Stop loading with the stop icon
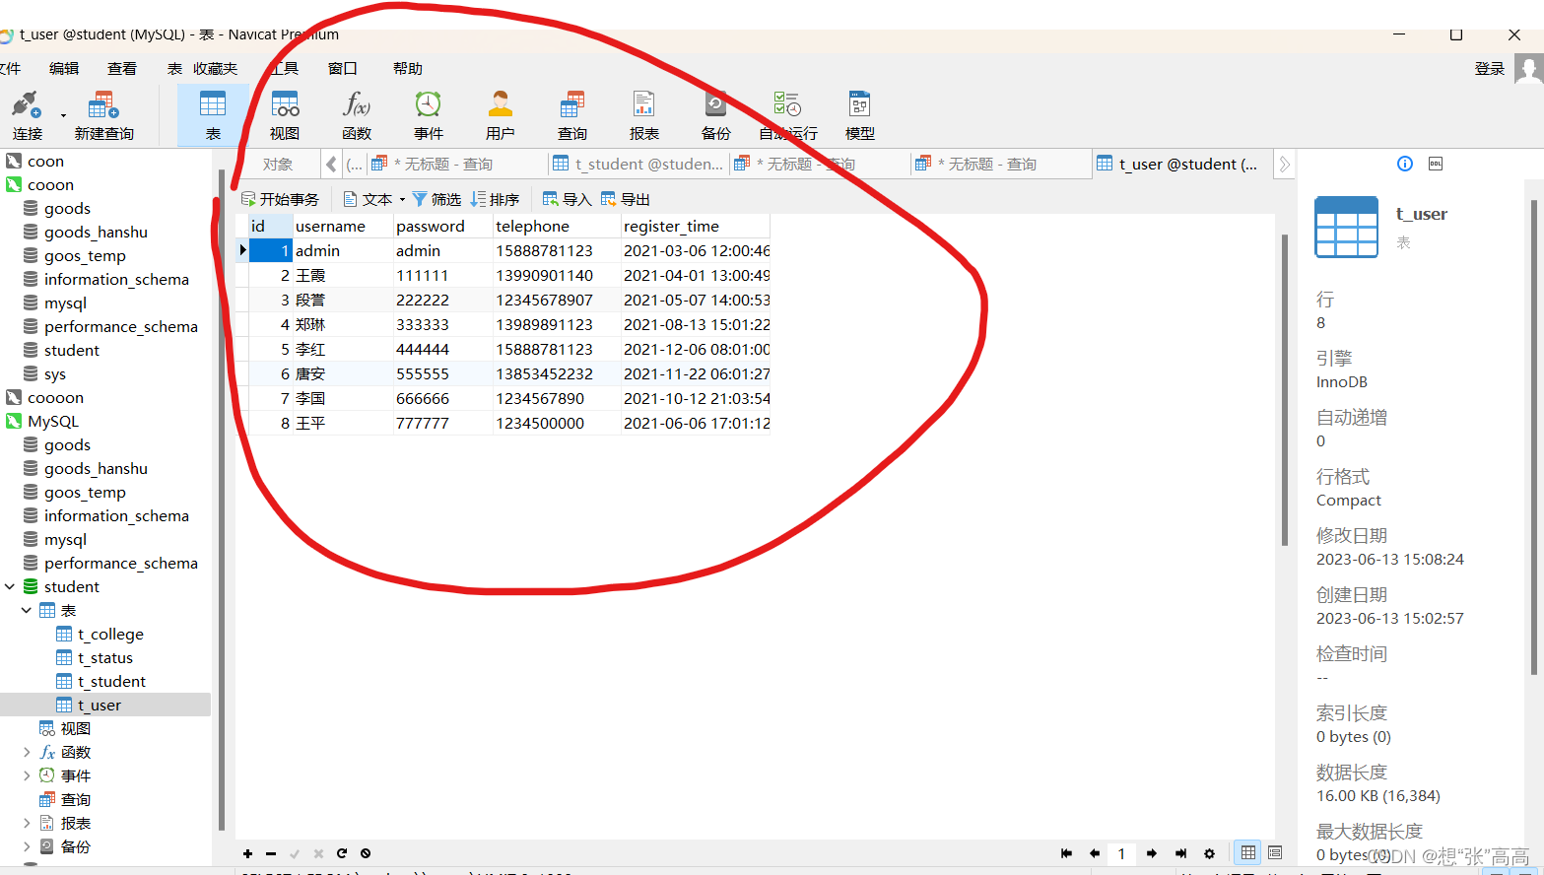 click(x=366, y=853)
